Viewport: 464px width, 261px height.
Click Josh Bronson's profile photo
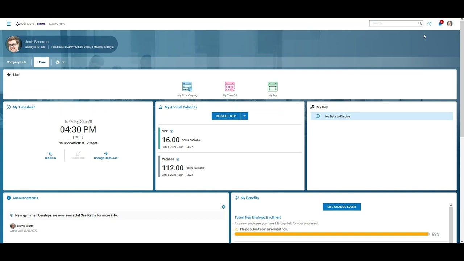[14, 44]
